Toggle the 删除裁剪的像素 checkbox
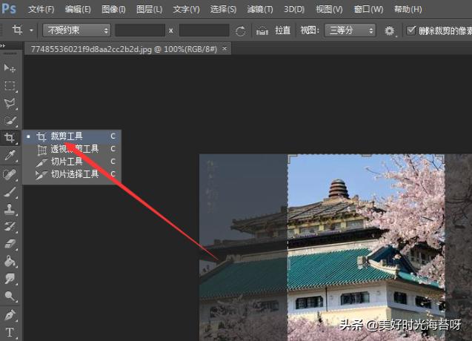472x341 pixels. coord(412,30)
